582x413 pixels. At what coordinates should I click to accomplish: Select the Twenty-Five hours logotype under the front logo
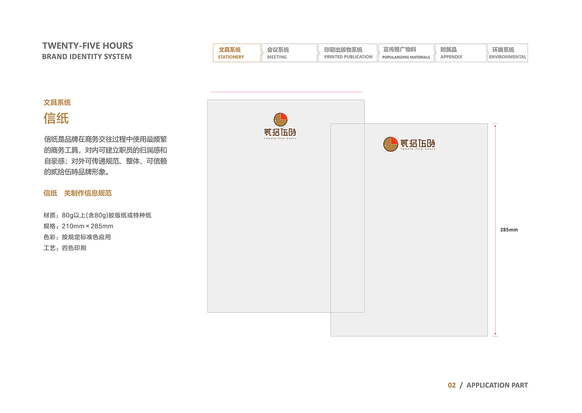tap(281, 137)
